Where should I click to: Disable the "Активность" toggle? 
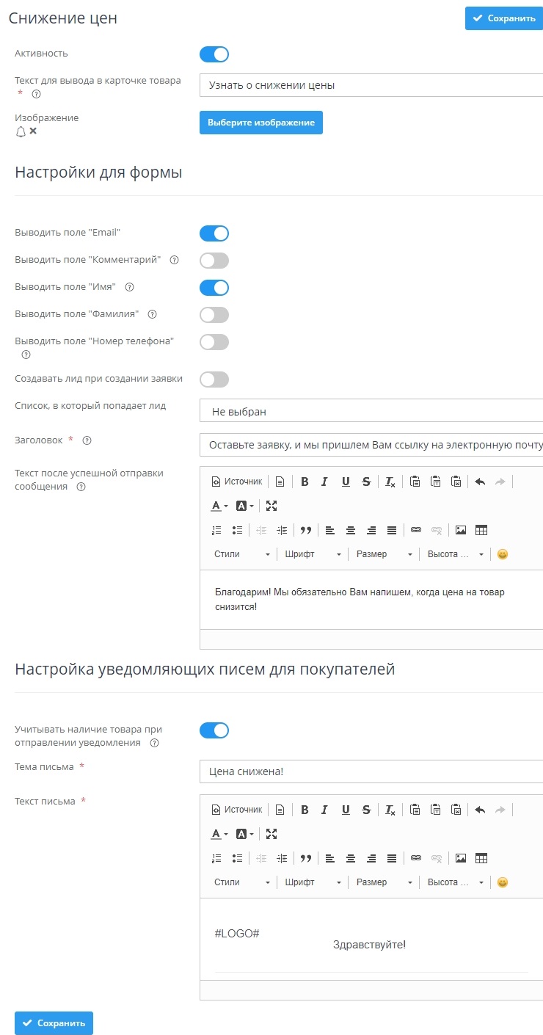pos(214,54)
